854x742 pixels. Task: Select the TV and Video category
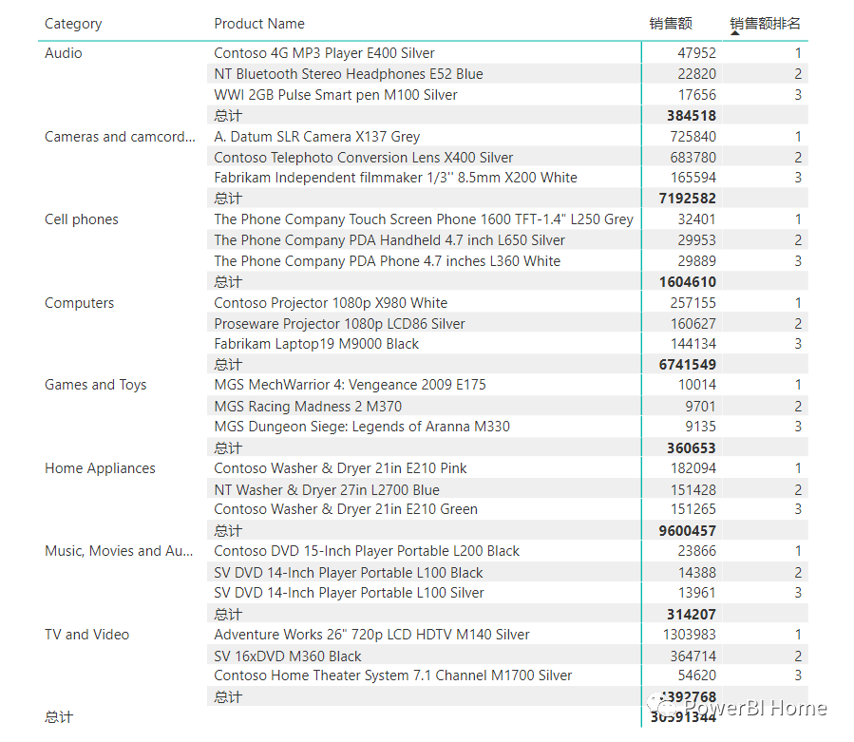tap(86, 635)
